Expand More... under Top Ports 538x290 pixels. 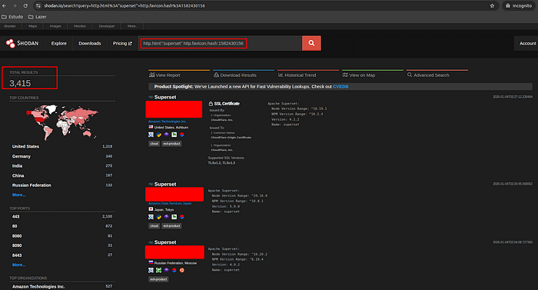pyautogui.click(x=19, y=265)
